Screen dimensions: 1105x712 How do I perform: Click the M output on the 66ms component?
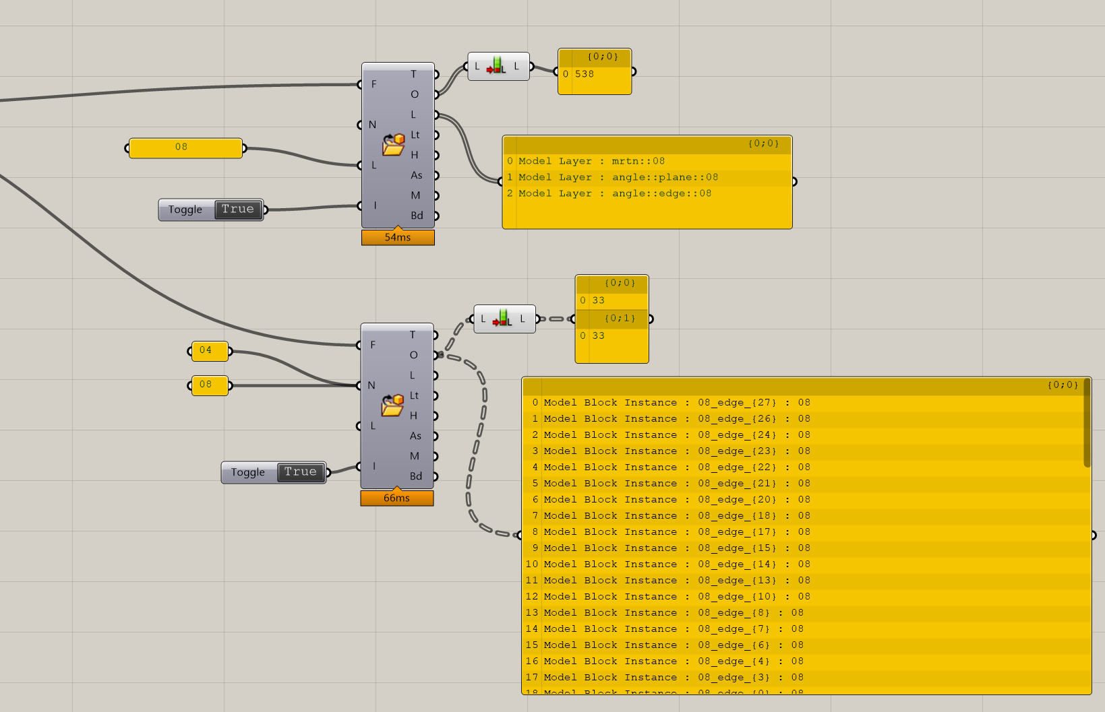(415, 456)
